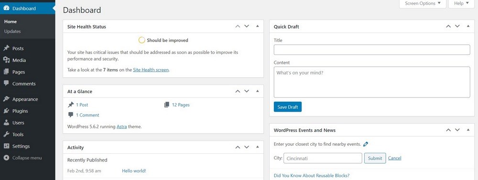Open the 1 Comment link
The height and width of the screenshot is (180, 478).
(87, 115)
